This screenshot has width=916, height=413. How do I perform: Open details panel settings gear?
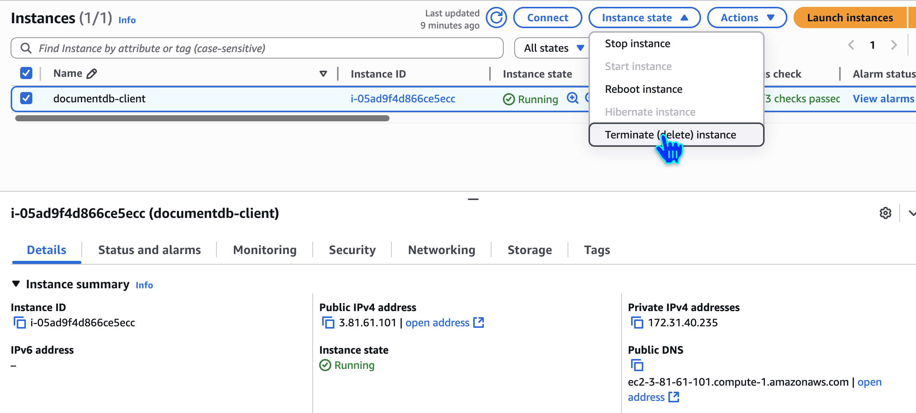pos(885,213)
